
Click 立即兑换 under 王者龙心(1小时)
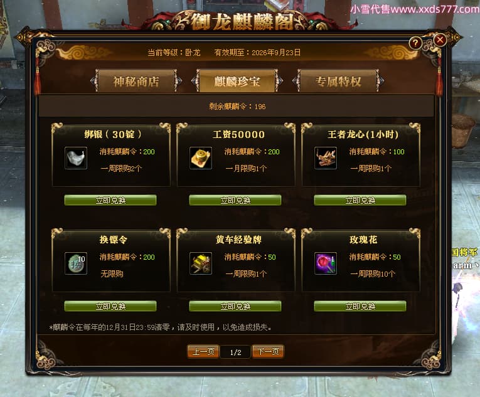pos(360,201)
